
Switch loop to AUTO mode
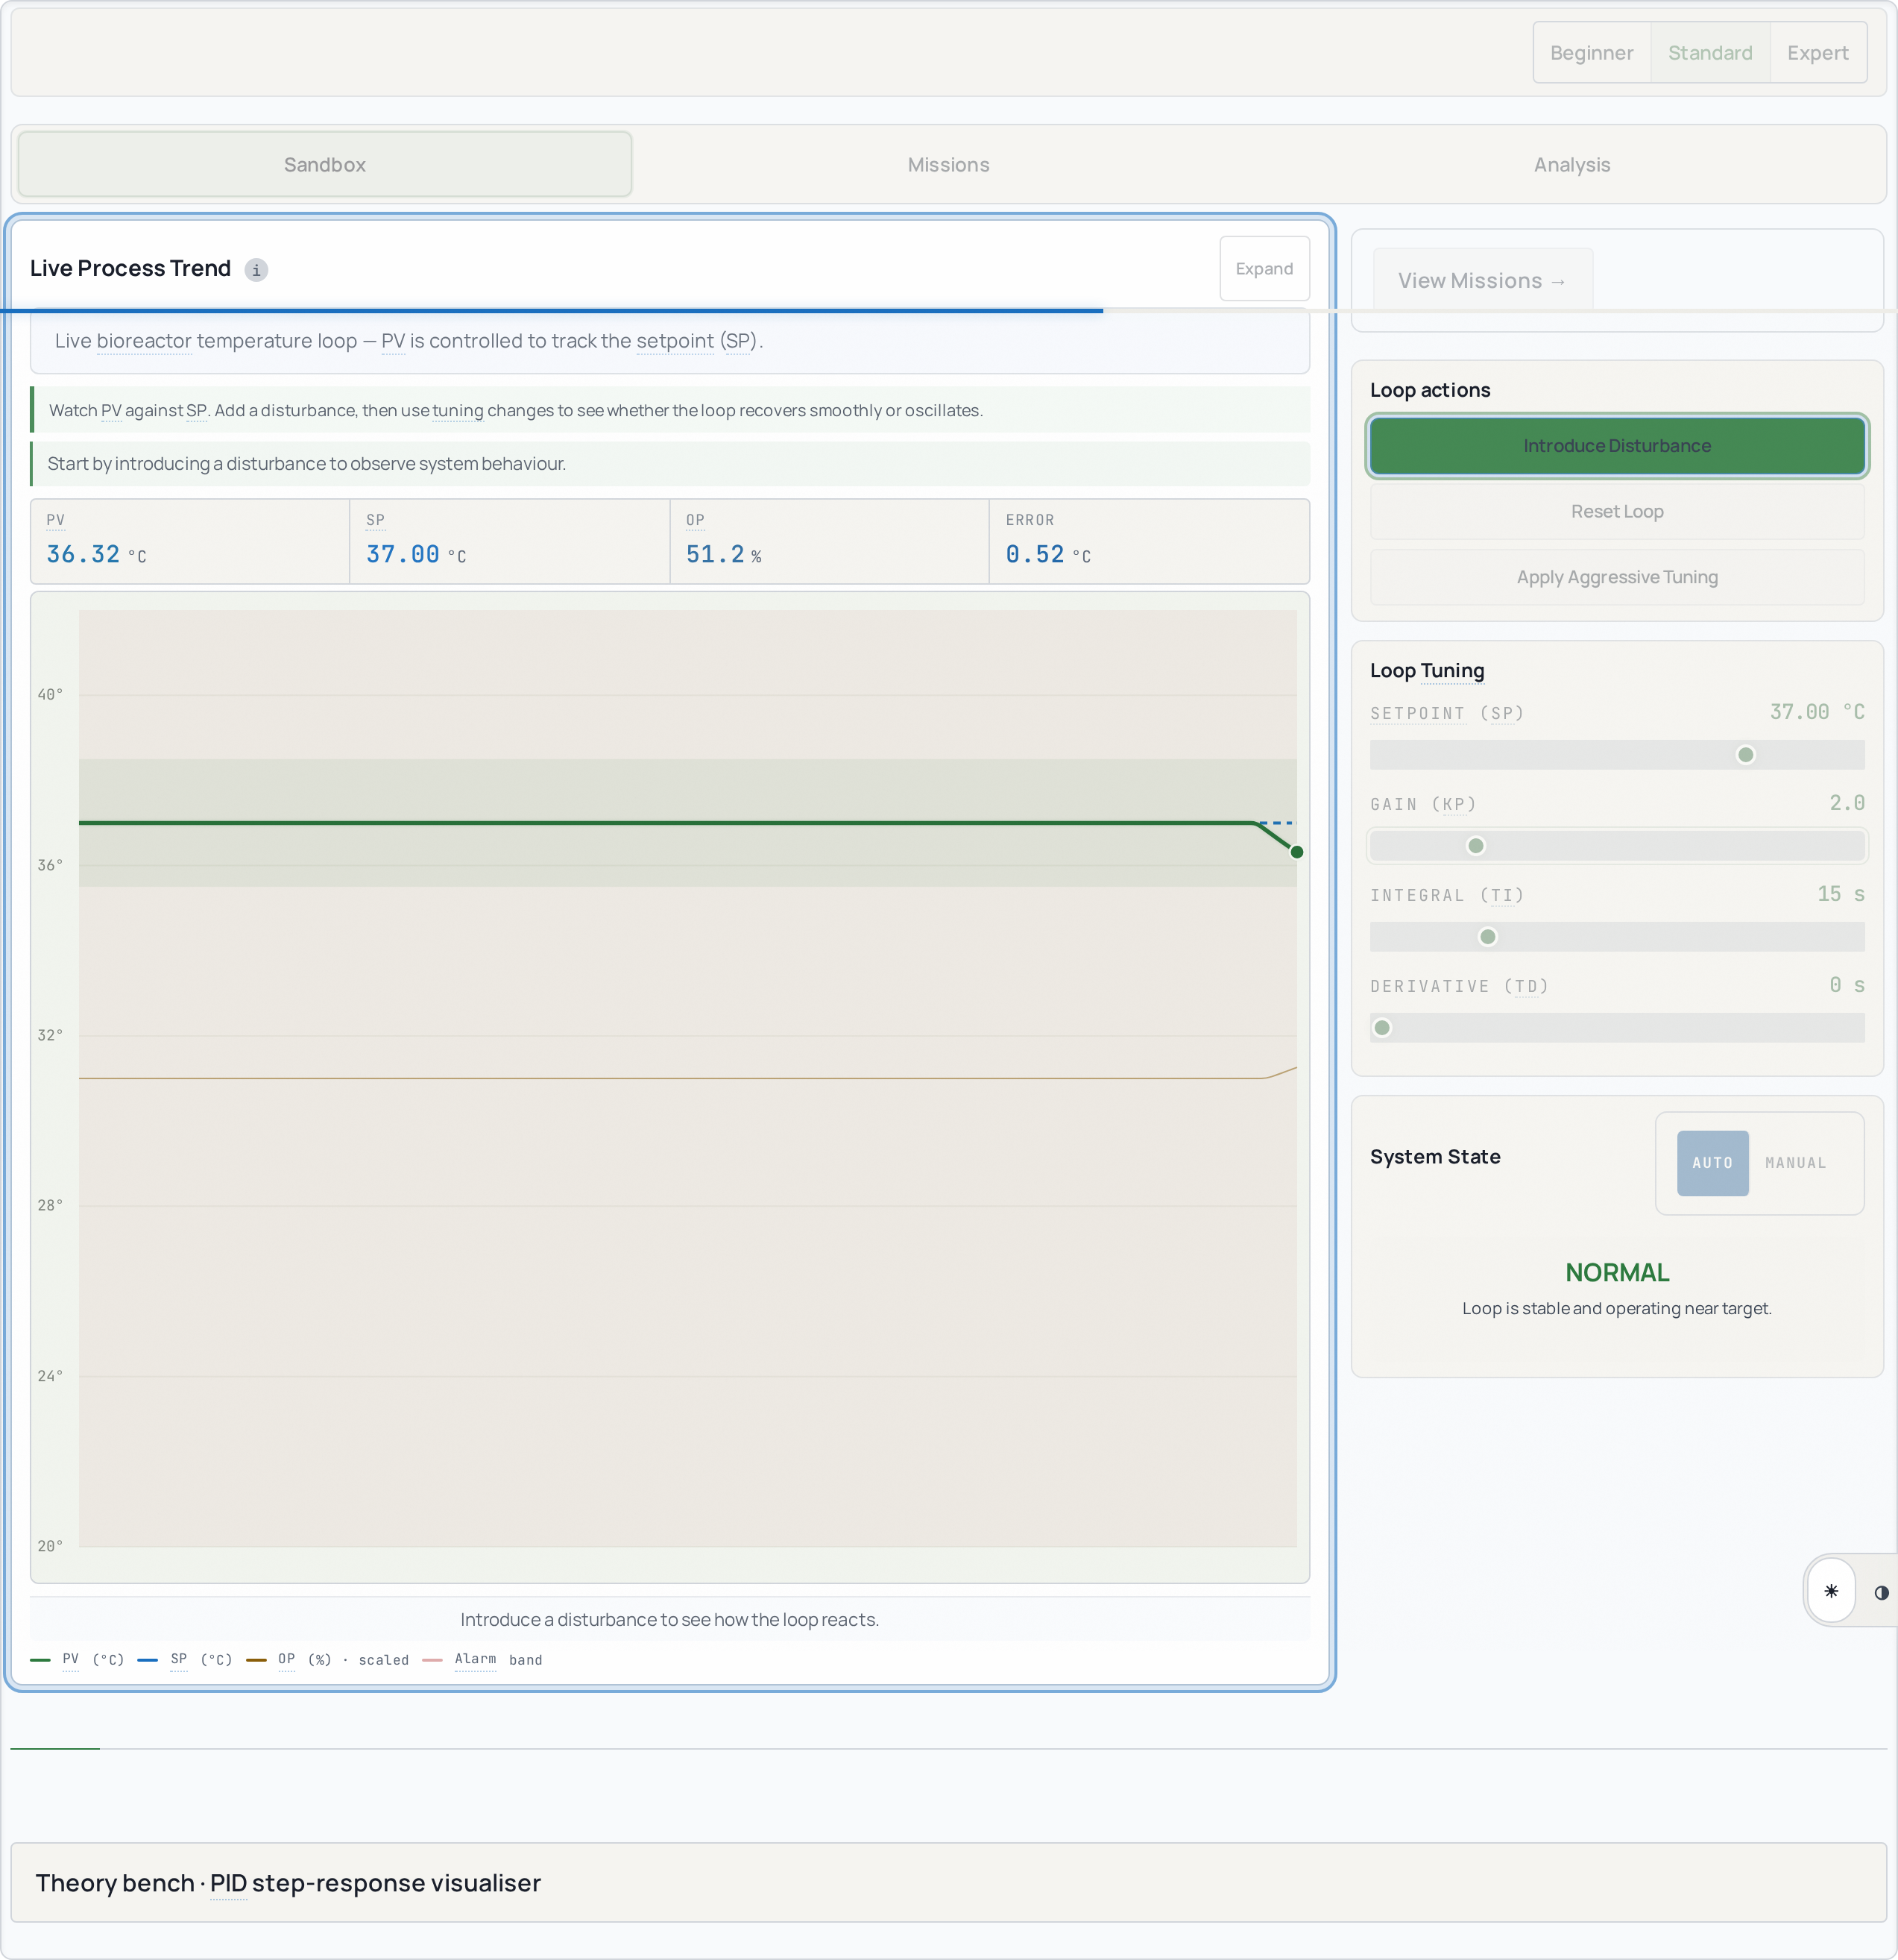[x=1712, y=1163]
